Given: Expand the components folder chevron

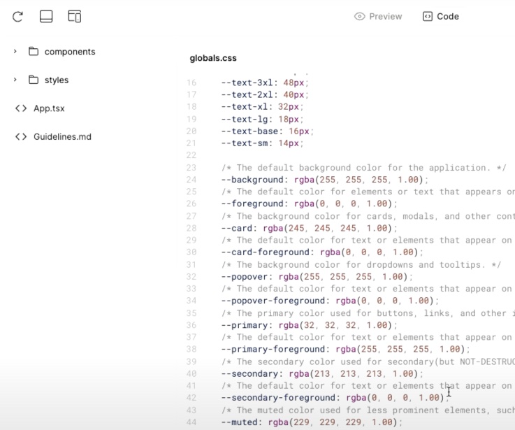Looking at the screenshot, I should pos(15,52).
